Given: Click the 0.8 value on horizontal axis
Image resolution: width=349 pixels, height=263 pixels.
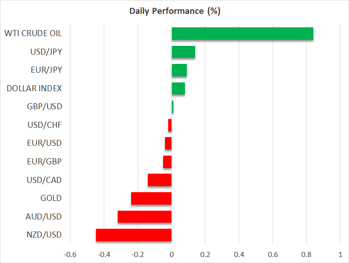Looking at the screenshot, I should pyautogui.click(x=306, y=254).
